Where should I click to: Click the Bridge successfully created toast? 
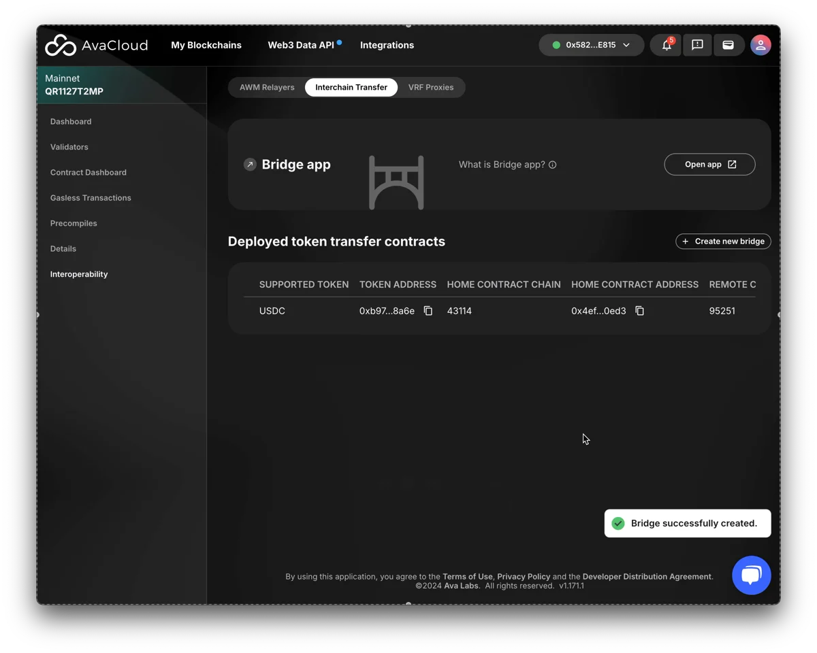tap(688, 523)
